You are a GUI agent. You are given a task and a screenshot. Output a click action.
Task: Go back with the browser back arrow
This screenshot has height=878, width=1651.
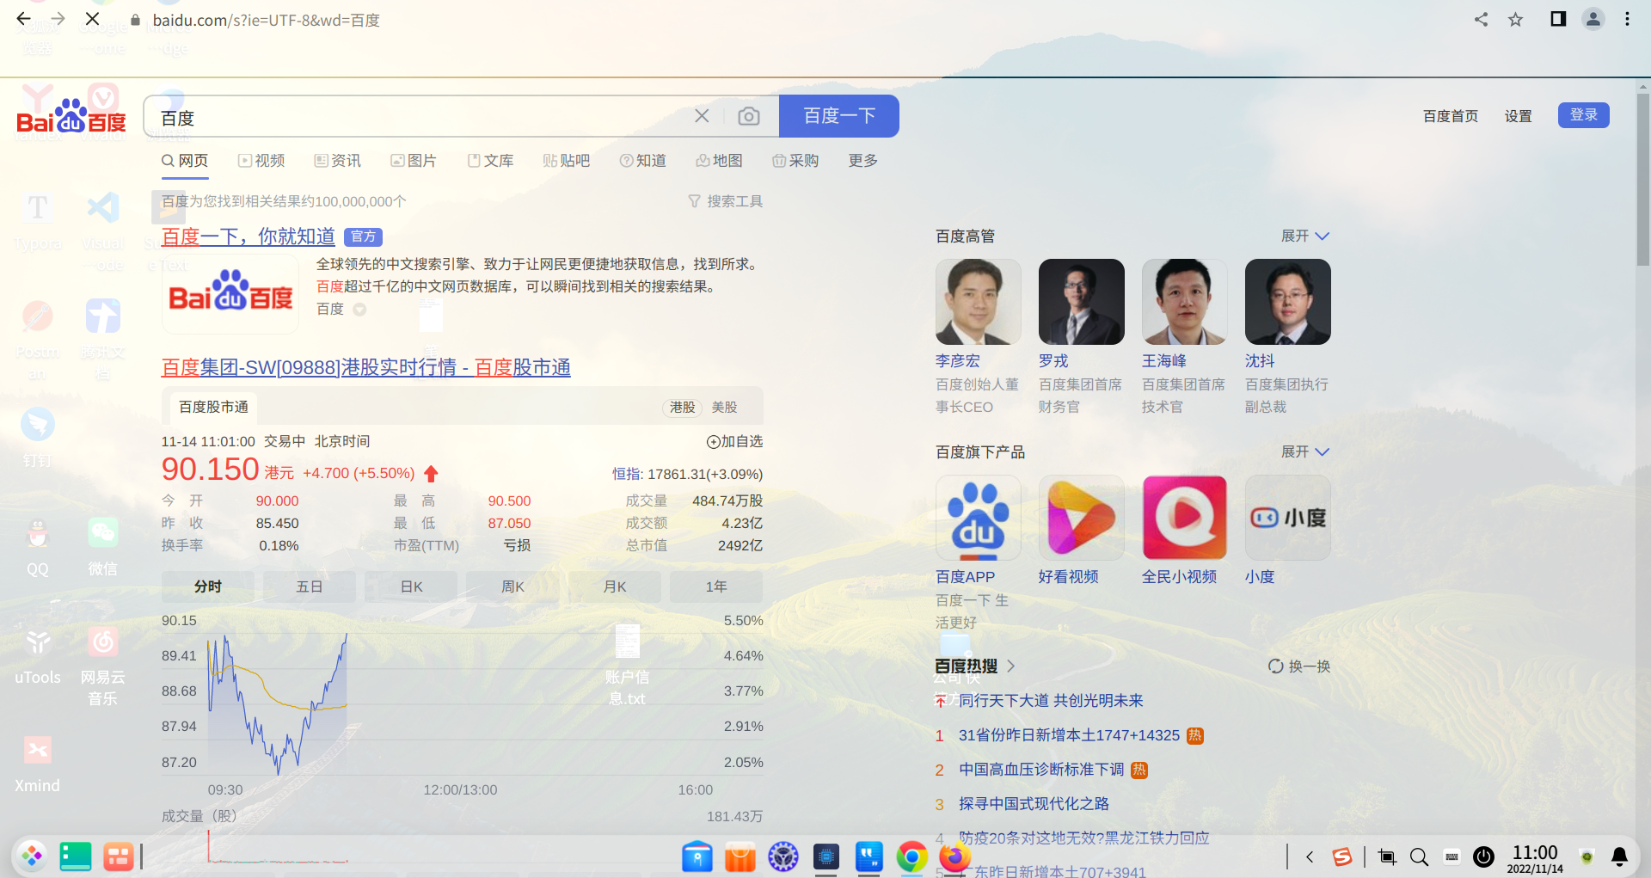pyautogui.click(x=23, y=19)
